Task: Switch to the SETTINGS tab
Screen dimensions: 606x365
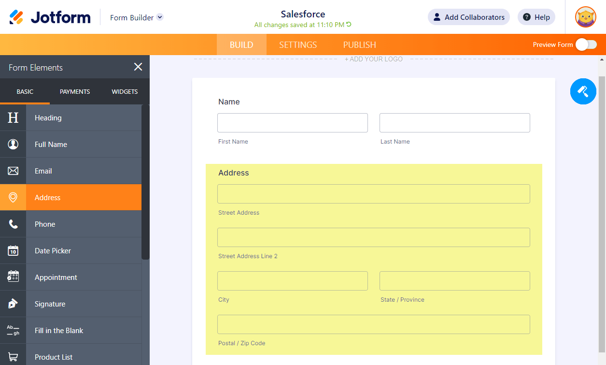Action: tap(298, 44)
